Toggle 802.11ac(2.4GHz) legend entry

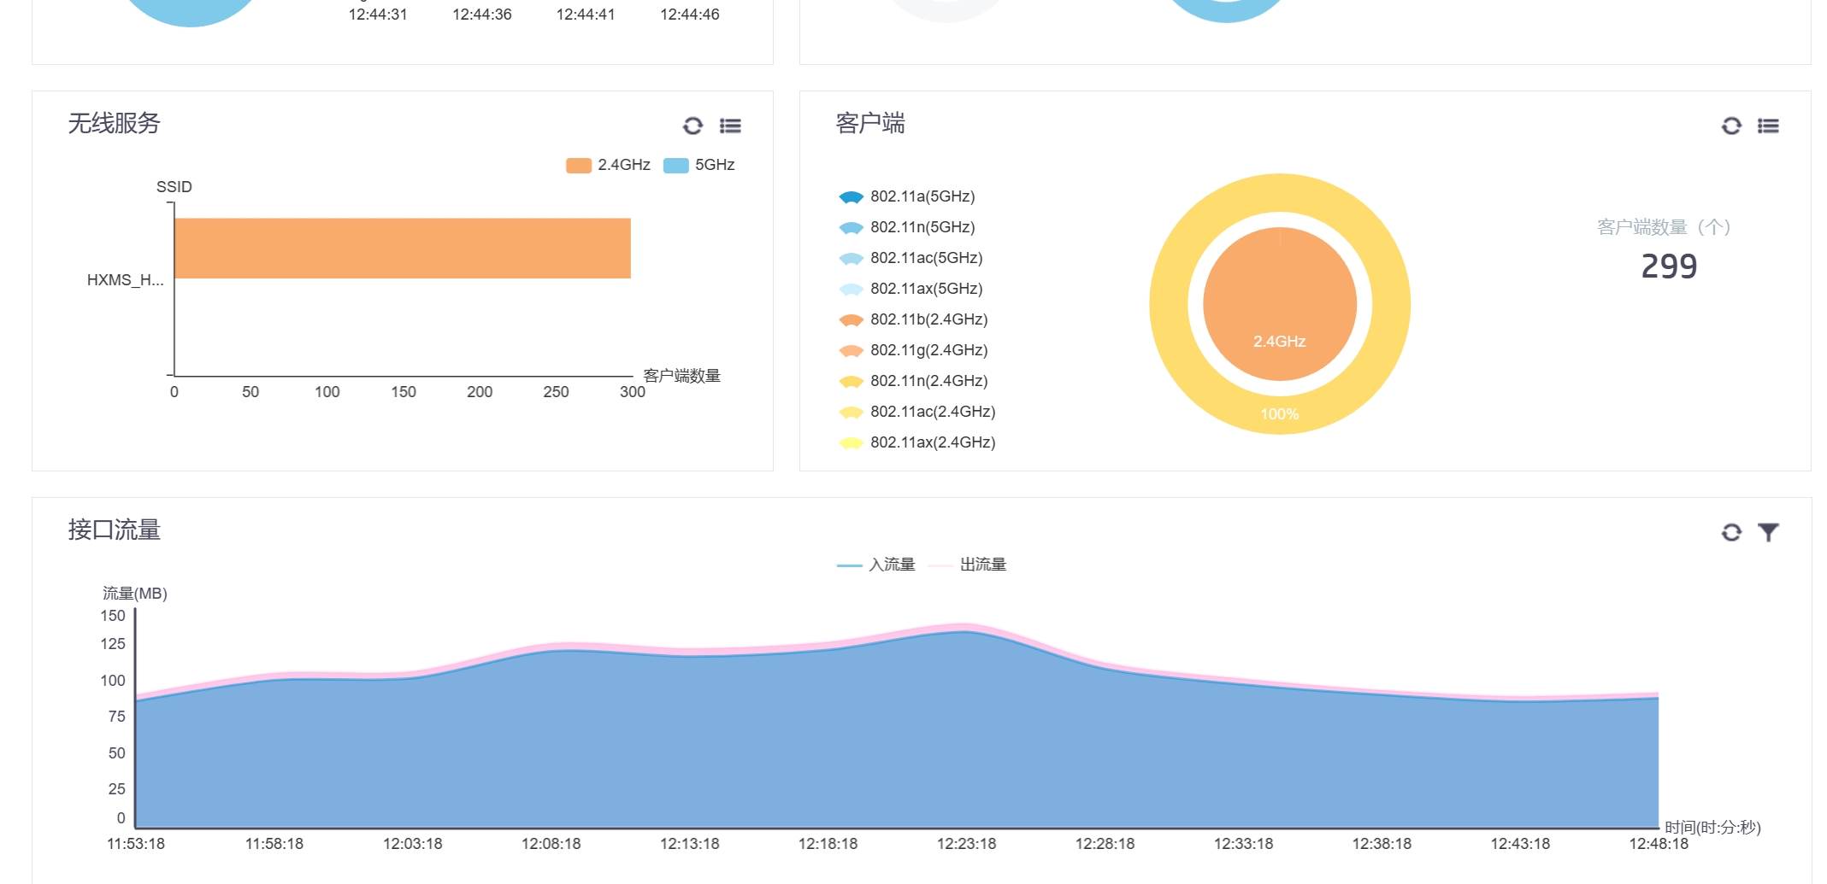(x=917, y=412)
